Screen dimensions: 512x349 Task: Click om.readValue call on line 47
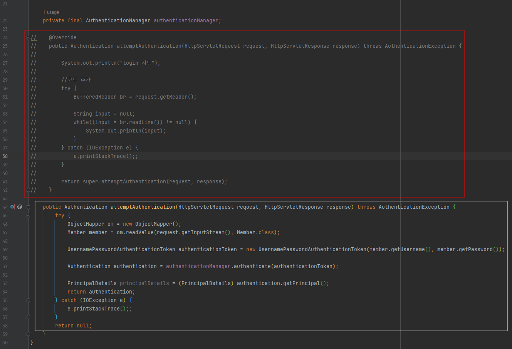point(135,232)
